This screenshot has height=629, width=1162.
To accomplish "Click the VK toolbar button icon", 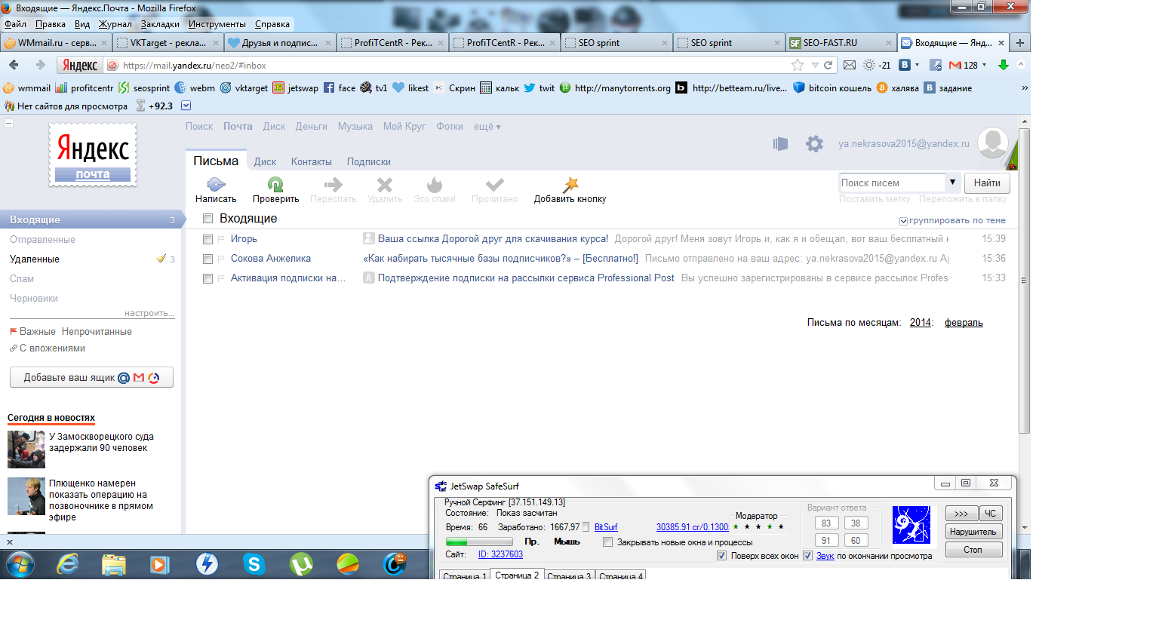I will [x=905, y=65].
